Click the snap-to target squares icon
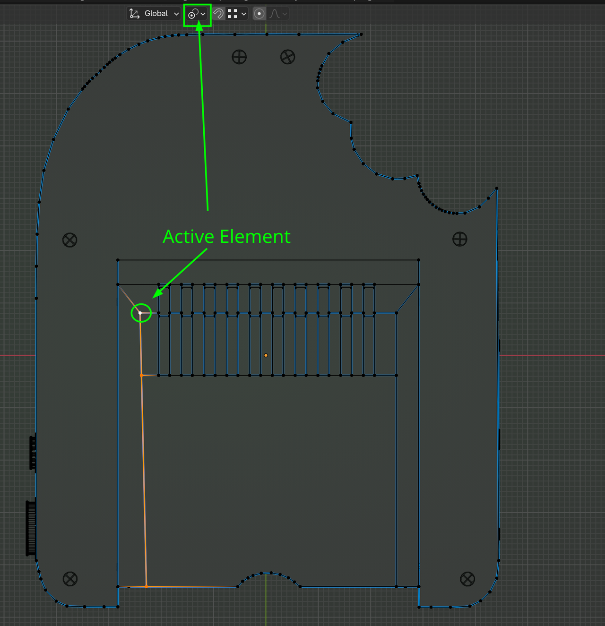The image size is (605, 626). pos(233,13)
